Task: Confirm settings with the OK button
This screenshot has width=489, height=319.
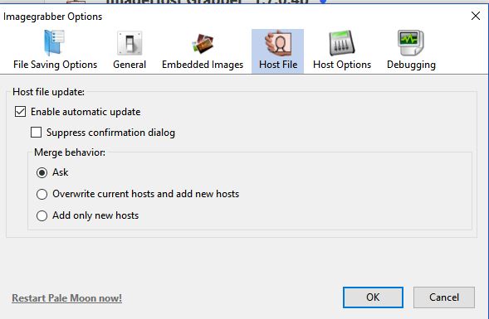Action: [373, 297]
